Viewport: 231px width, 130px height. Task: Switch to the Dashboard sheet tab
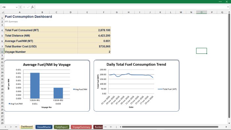(27, 127)
